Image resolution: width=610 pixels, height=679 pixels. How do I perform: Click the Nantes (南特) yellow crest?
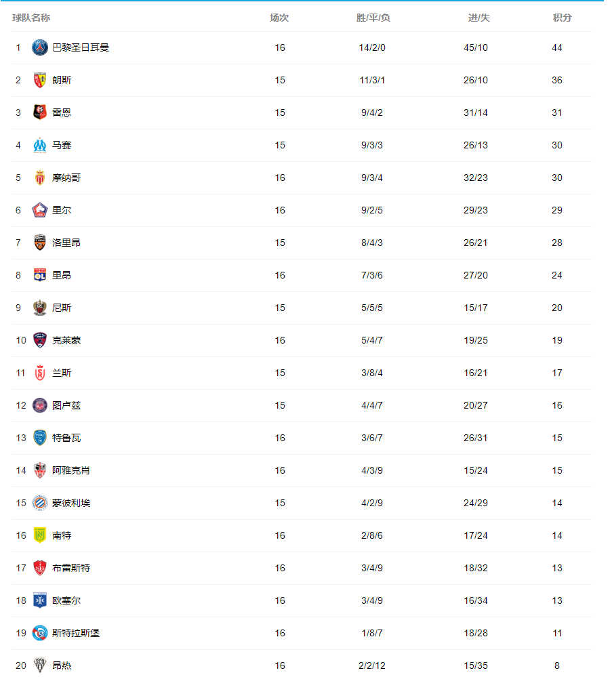coord(40,535)
